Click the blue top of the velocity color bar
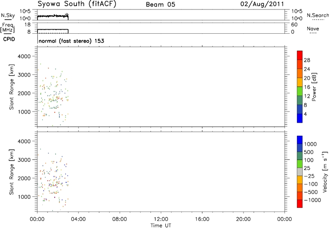The height and width of the screenshot is (228, 329). 300,140
